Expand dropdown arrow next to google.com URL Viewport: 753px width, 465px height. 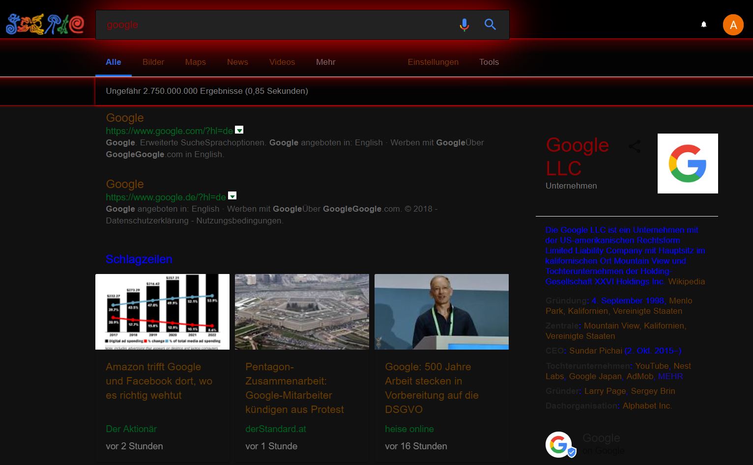(x=239, y=130)
